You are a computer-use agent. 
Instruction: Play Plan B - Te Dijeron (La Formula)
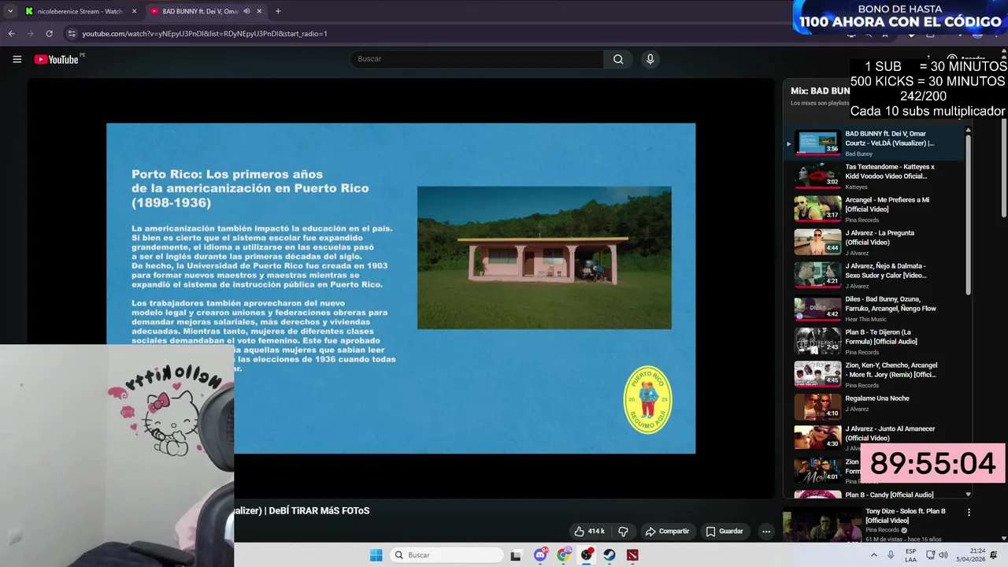click(x=875, y=342)
